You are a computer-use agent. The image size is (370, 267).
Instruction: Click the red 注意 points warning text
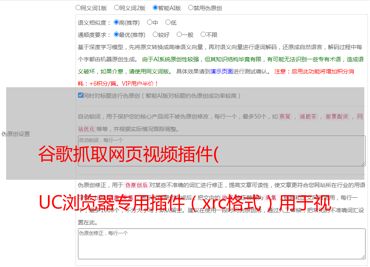[x=216, y=78]
